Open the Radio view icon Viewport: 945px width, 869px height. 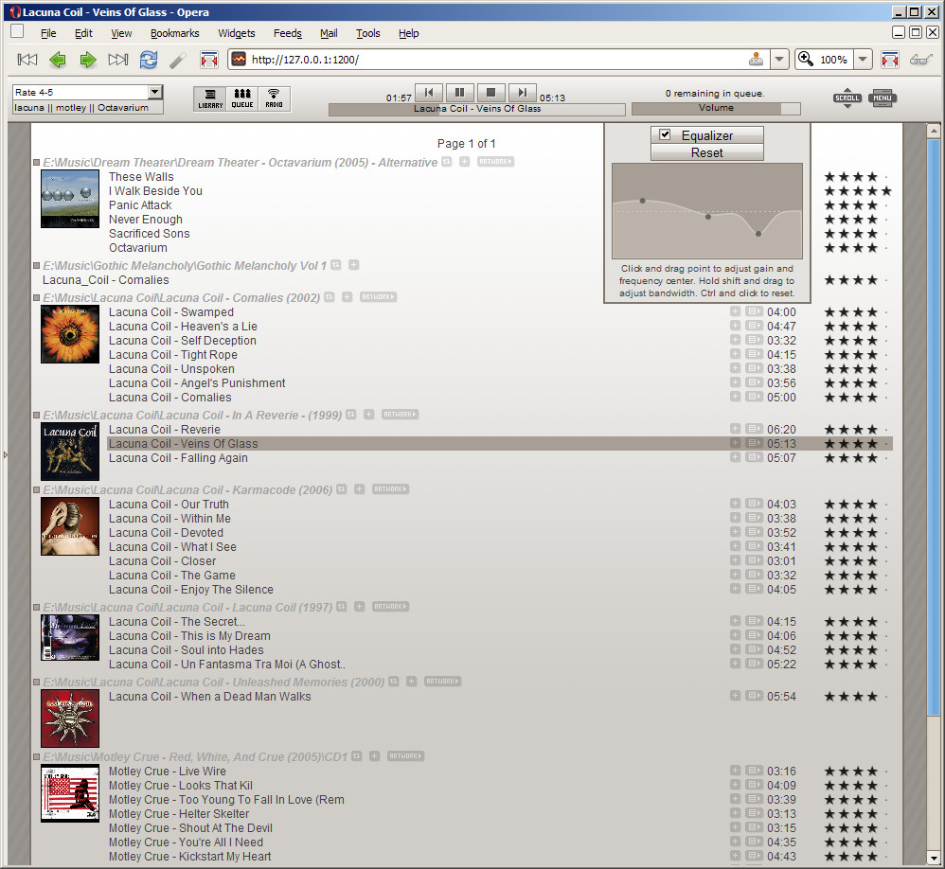click(275, 98)
